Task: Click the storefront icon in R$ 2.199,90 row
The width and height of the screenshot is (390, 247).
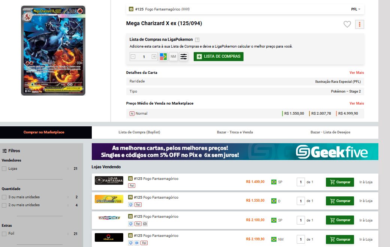Action: click(x=137, y=243)
